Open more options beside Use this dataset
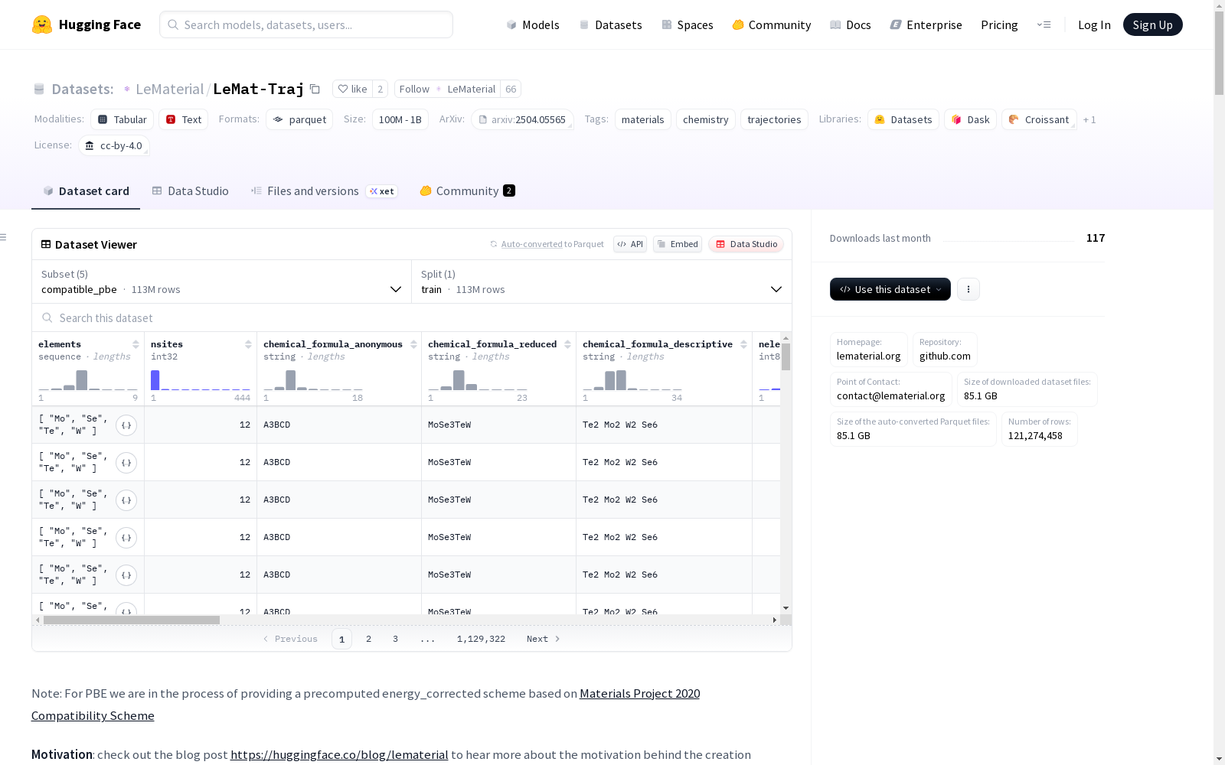The width and height of the screenshot is (1225, 765). [969, 289]
